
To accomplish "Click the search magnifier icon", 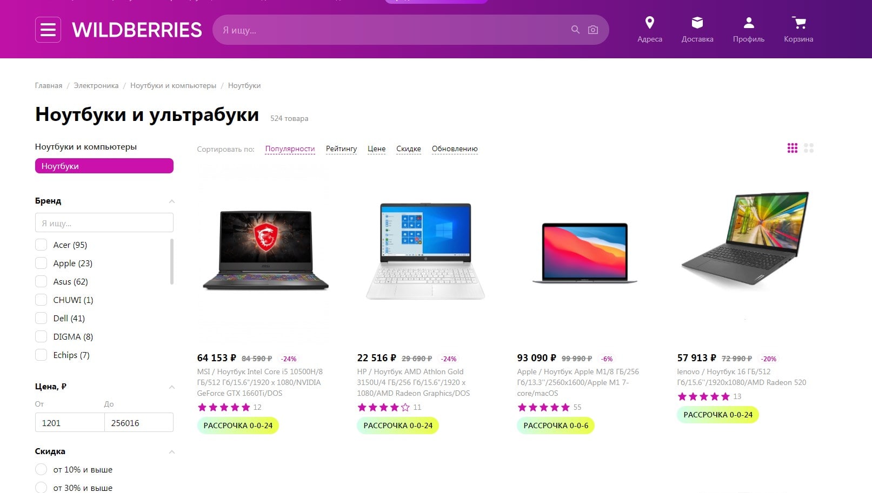I will [575, 30].
